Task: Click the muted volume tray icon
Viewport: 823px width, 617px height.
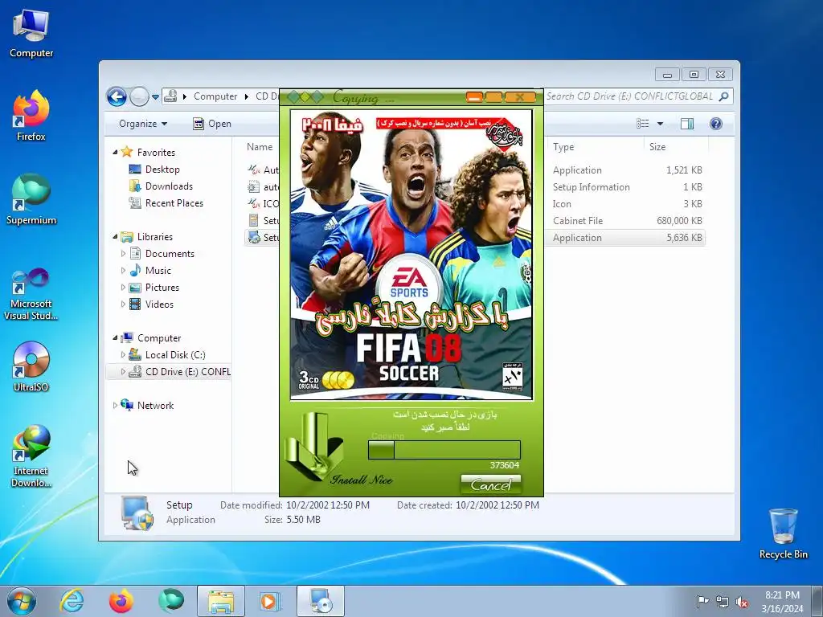Action: pyautogui.click(x=742, y=601)
